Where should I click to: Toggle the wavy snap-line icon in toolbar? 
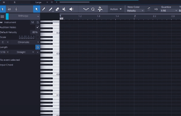coord(86,9)
